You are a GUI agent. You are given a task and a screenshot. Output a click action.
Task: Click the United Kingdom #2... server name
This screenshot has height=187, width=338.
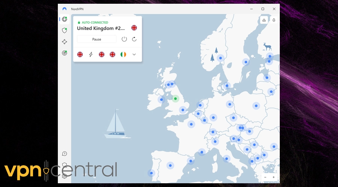pyautogui.click(x=101, y=28)
